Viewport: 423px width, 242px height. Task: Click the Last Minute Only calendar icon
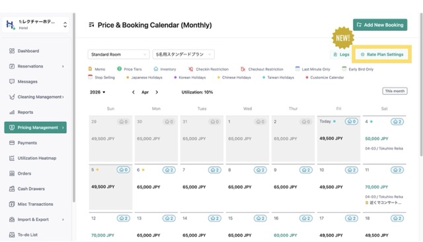(x=297, y=69)
